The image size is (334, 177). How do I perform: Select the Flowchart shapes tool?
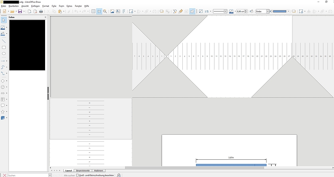(3, 99)
